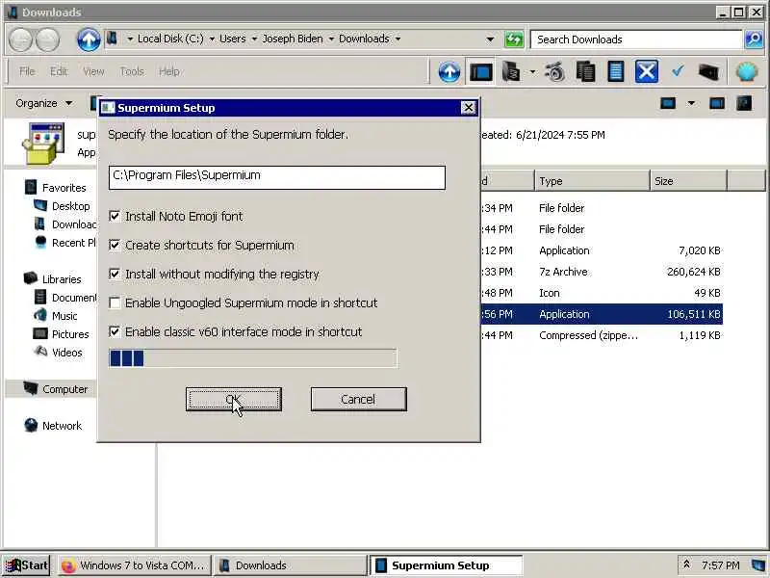
Task: Click the blue lined-page toolbar icon
Action: tap(615, 72)
